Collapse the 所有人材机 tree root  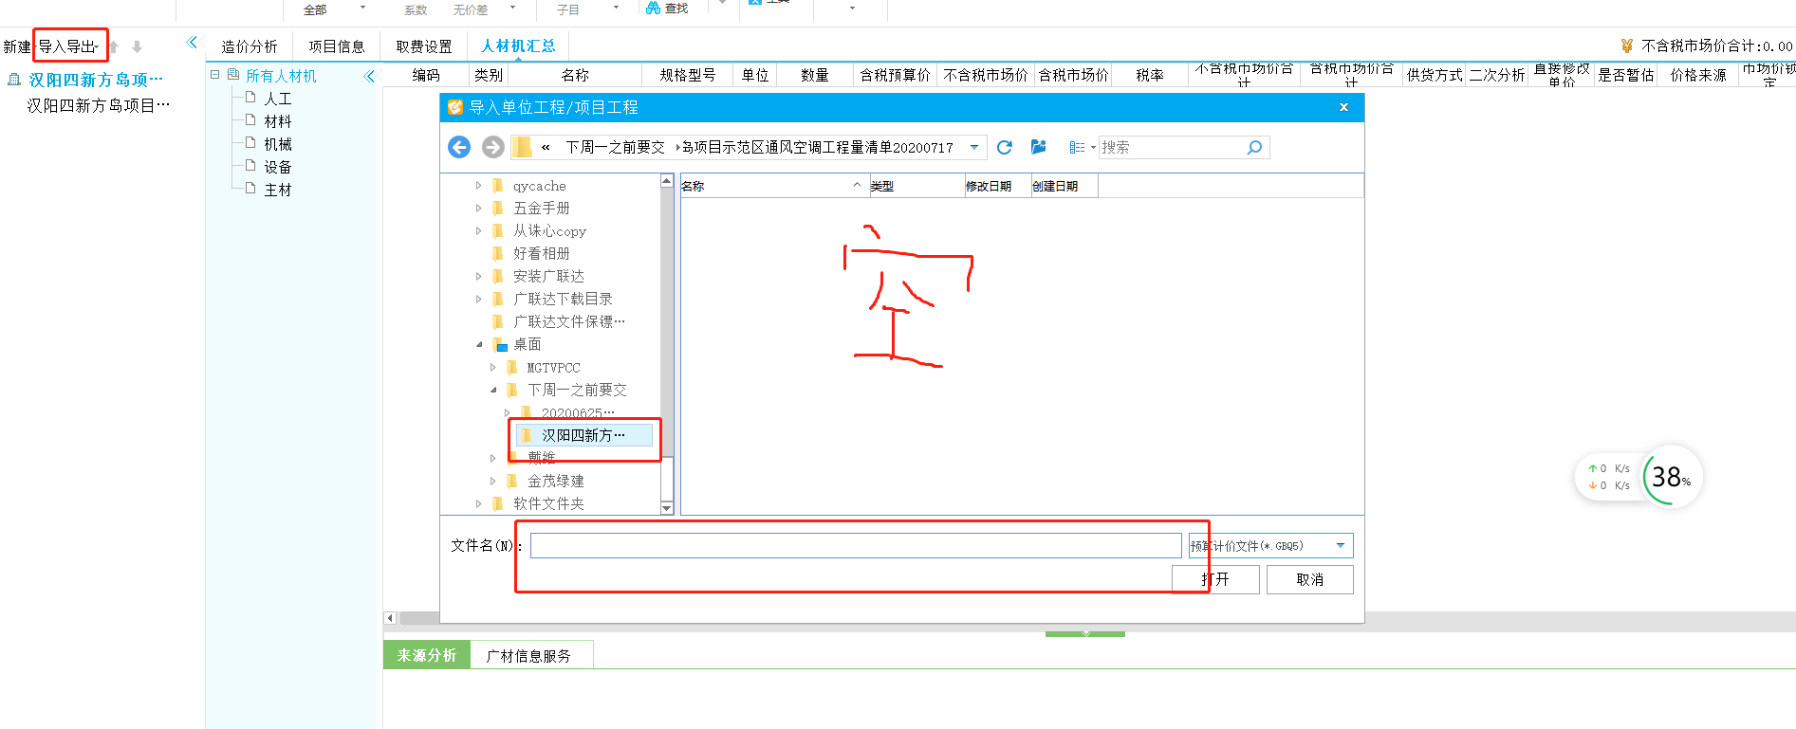click(x=214, y=74)
